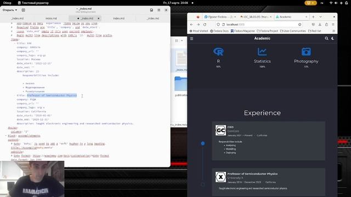Image resolution: width=351 pixels, height=197 pixels.
Task: Open volume indicator in top bar
Action: [x=336, y=3]
